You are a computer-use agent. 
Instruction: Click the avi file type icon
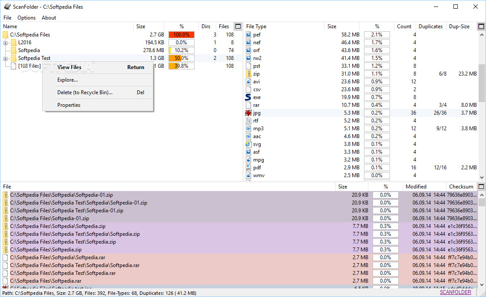point(248,82)
